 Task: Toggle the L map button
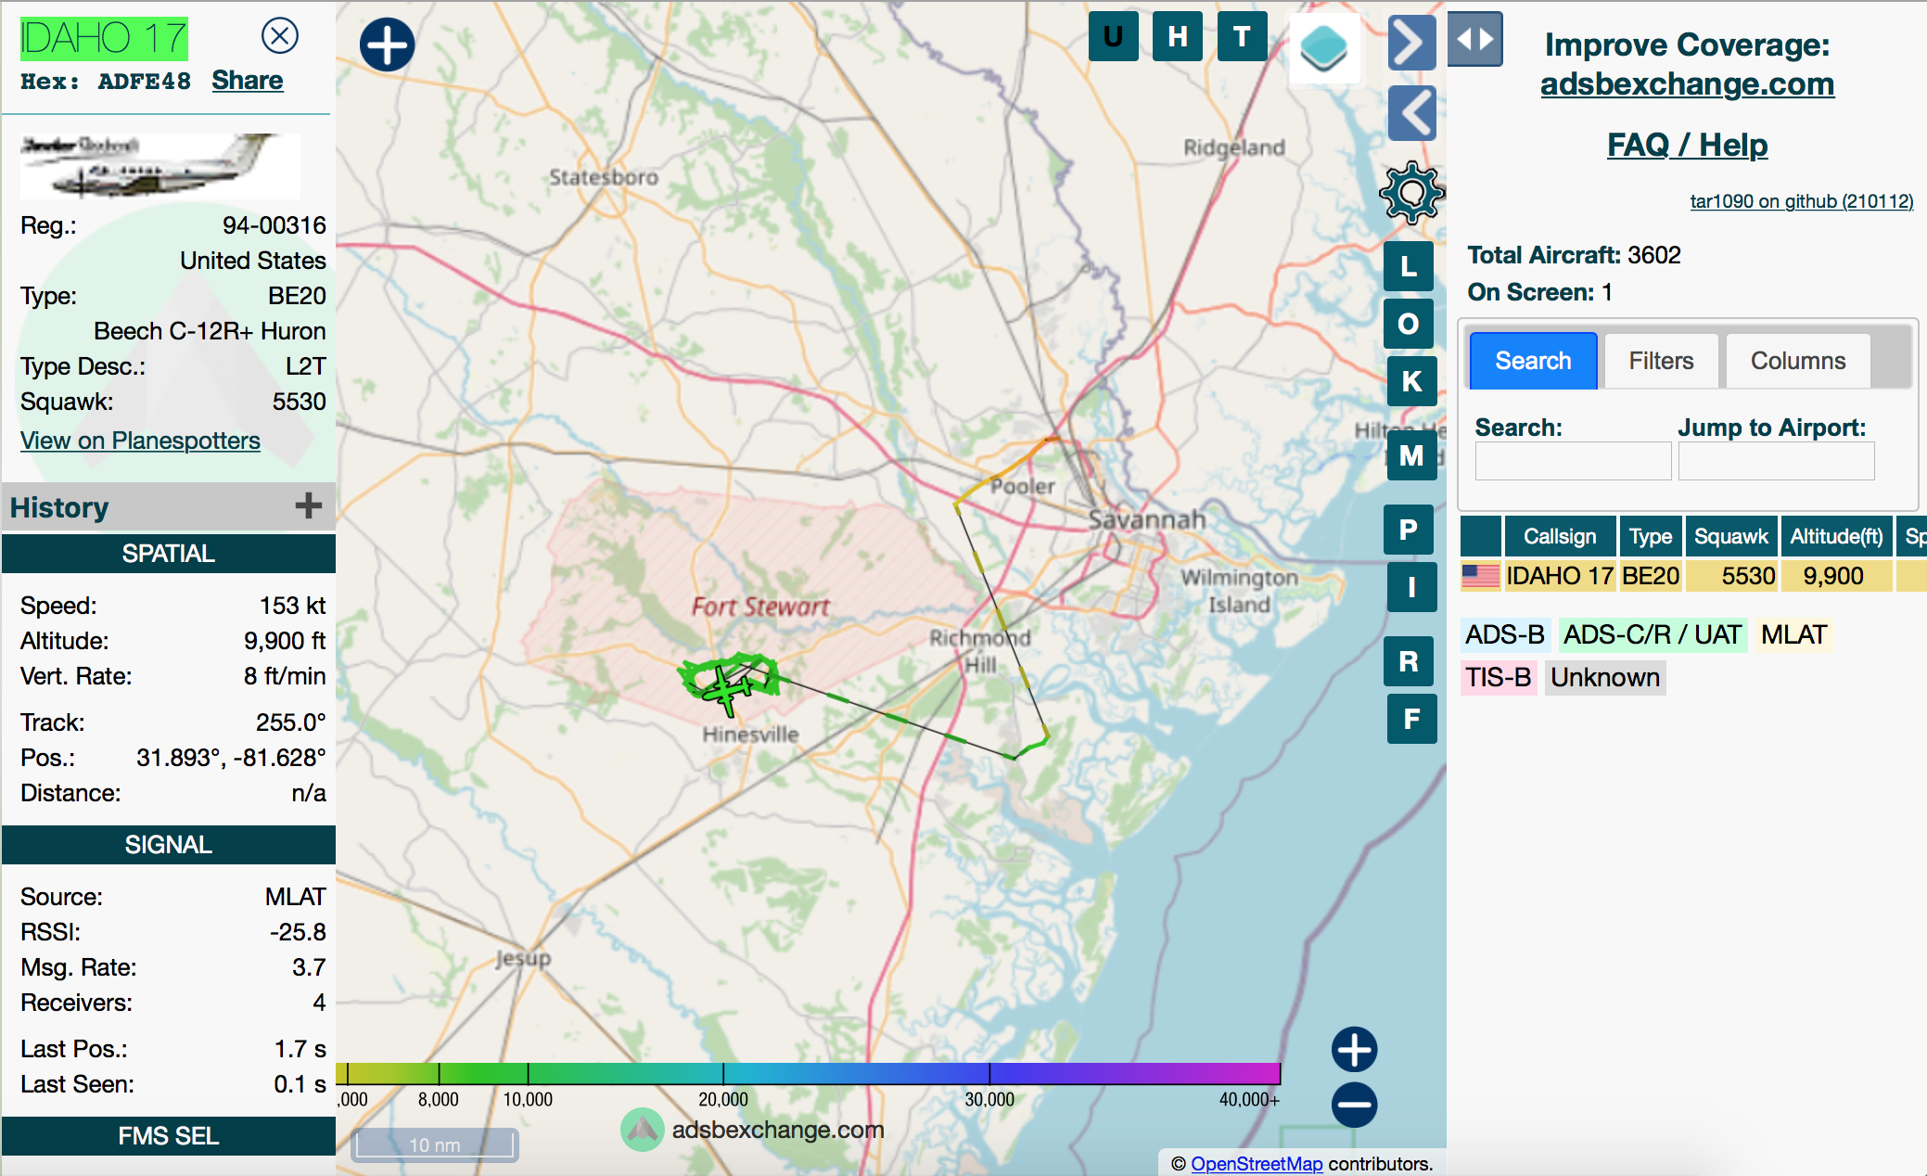coord(1409,266)
